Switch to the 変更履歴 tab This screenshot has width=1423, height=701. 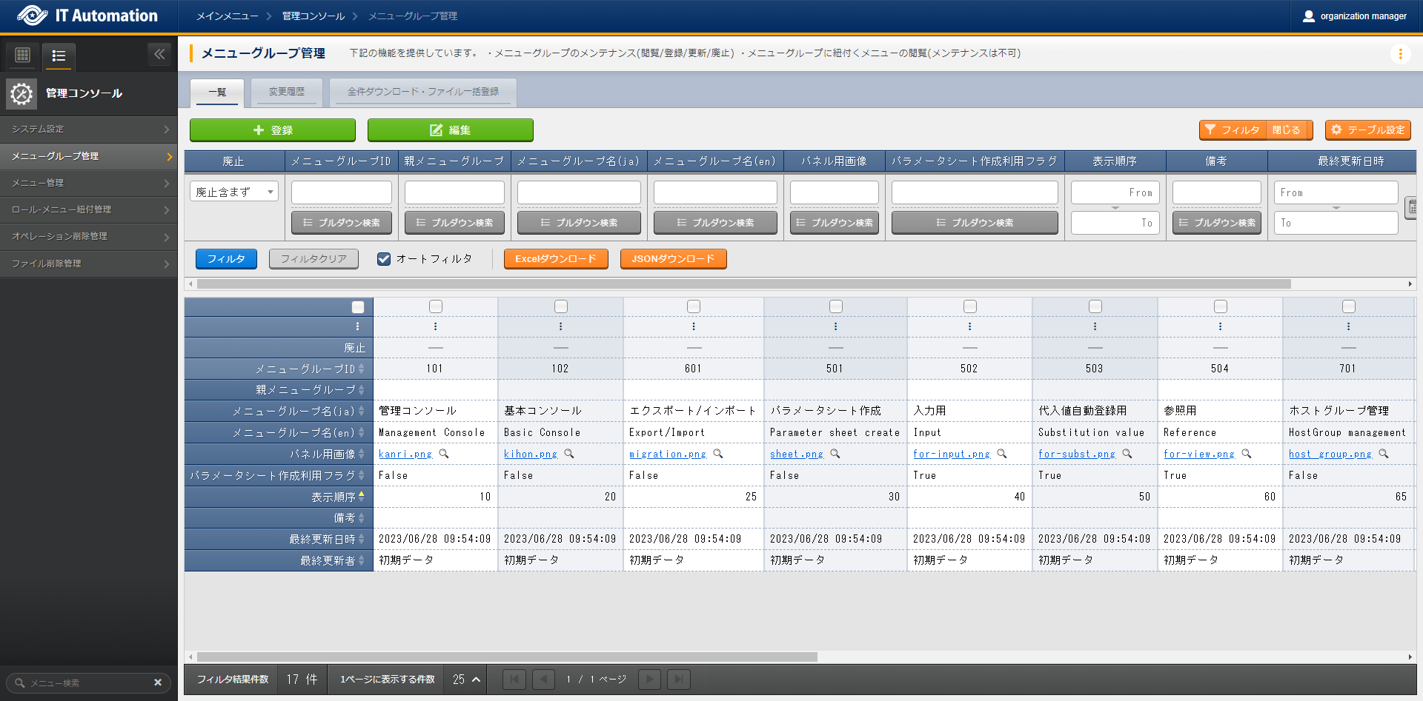(286, 92)
